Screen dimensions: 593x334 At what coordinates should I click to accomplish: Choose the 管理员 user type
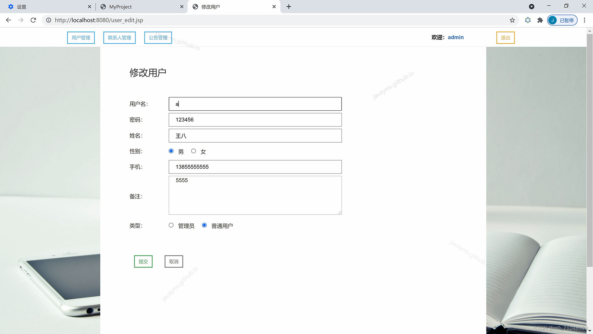(171, 225)
